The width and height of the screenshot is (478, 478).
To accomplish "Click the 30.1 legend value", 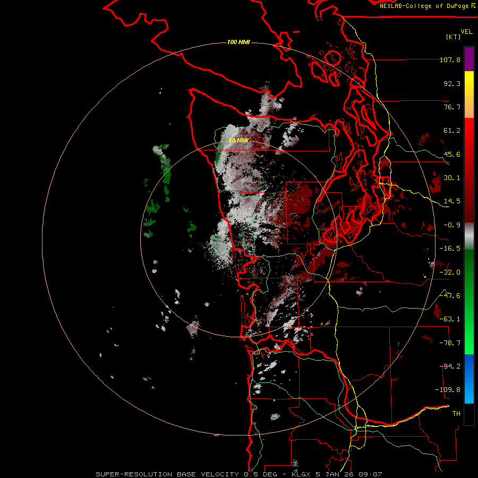I will [452, 178].
